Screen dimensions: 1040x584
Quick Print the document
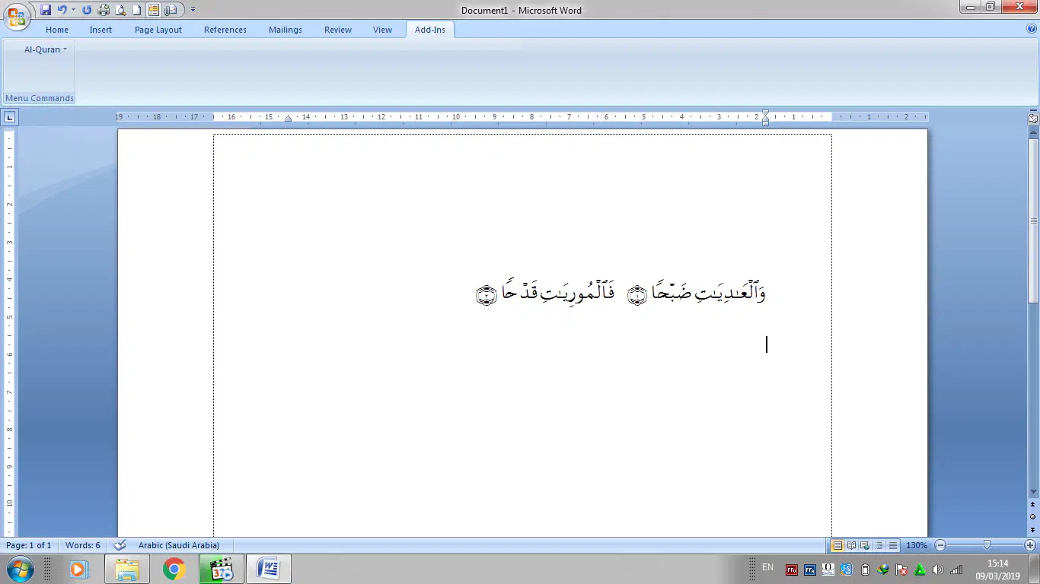[x=104, y=10]
